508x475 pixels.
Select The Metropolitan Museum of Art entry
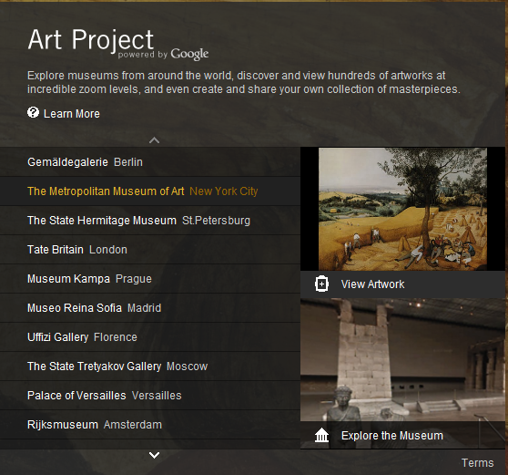pos(150,191)
